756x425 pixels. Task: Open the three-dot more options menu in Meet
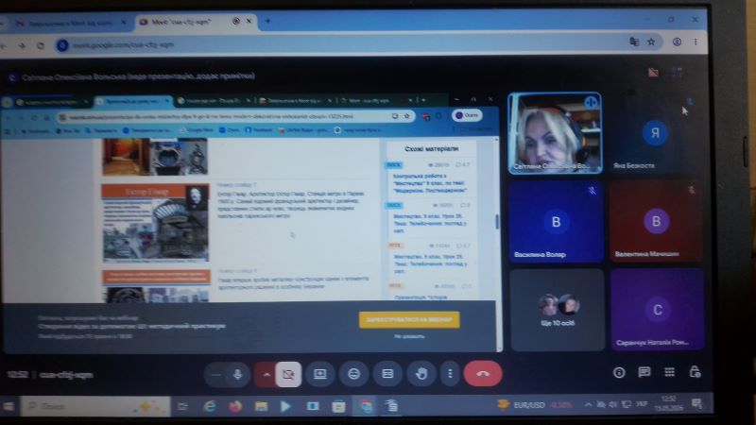tap(450, 374)
